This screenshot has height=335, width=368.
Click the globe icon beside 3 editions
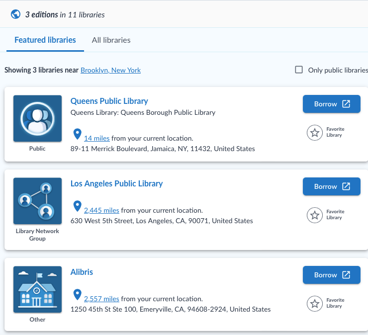point(15,14)
